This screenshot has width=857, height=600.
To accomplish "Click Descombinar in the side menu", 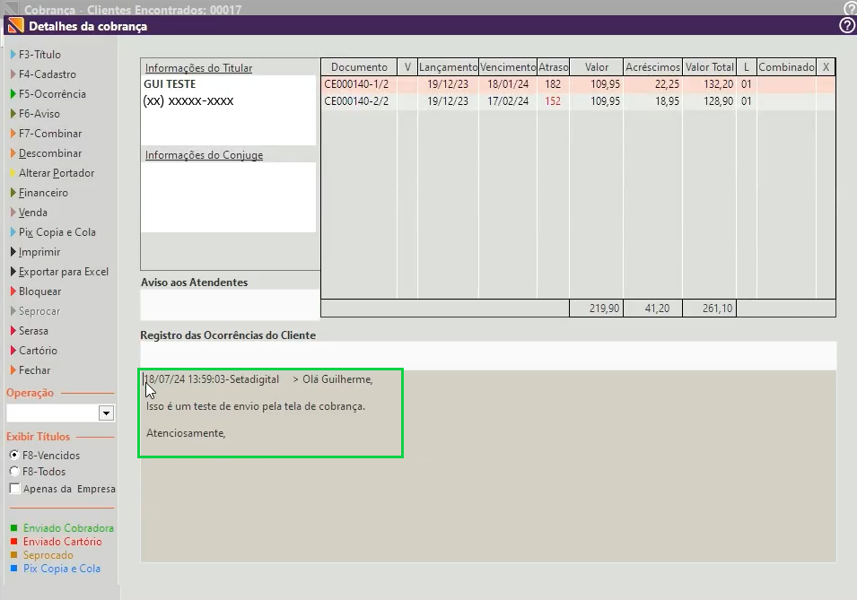I will [x=50, y=153].
